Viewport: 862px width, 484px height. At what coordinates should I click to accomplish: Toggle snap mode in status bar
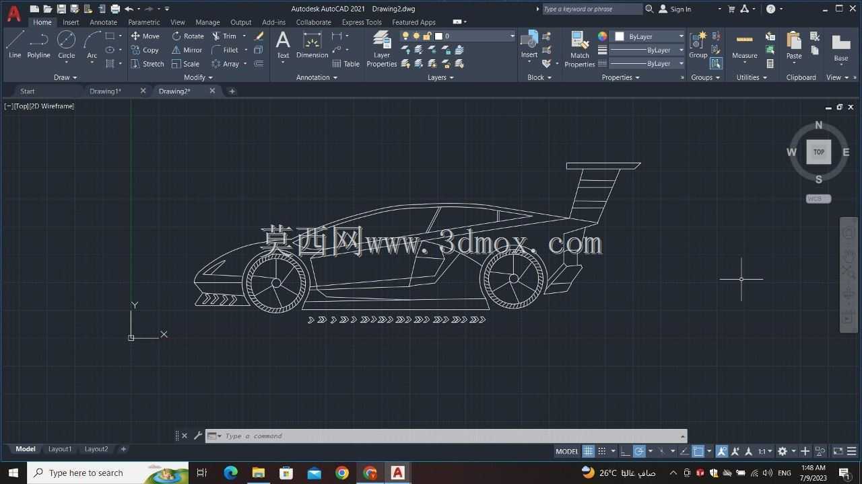click(602, 451)
